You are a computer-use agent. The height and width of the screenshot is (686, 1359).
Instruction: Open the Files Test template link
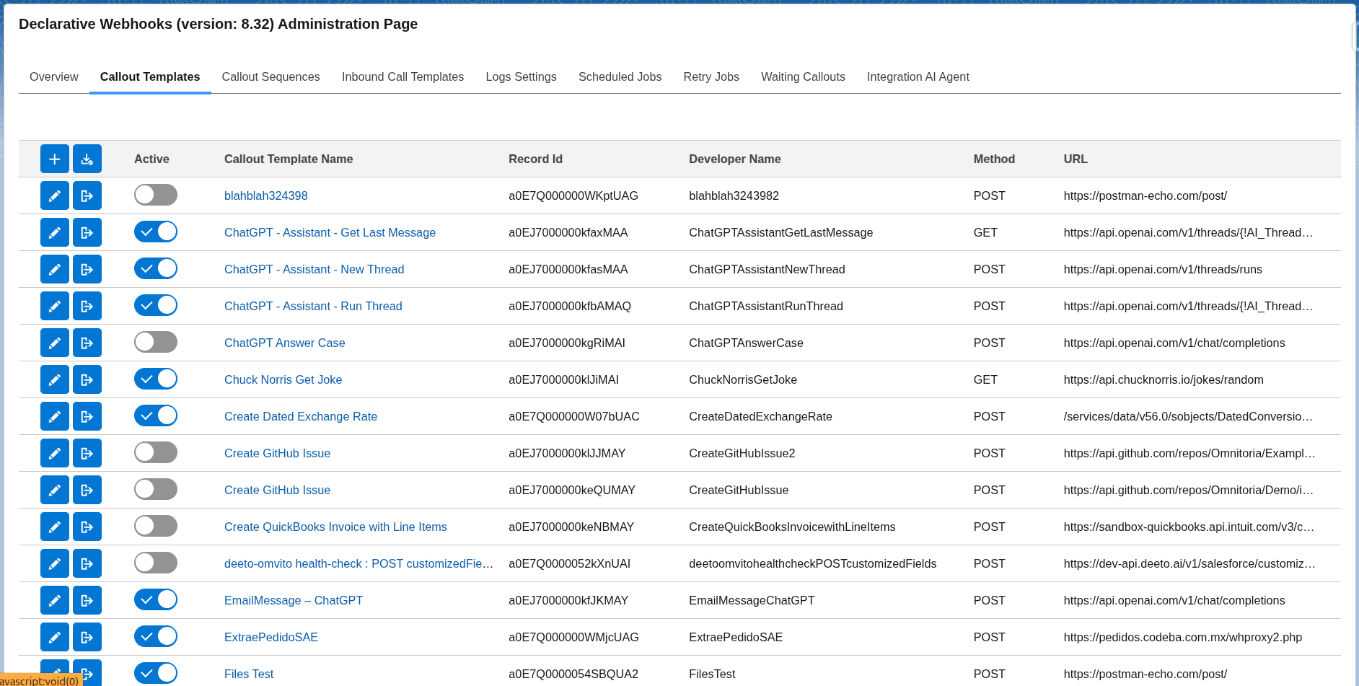pyautogui.click(x=249, y=674)
